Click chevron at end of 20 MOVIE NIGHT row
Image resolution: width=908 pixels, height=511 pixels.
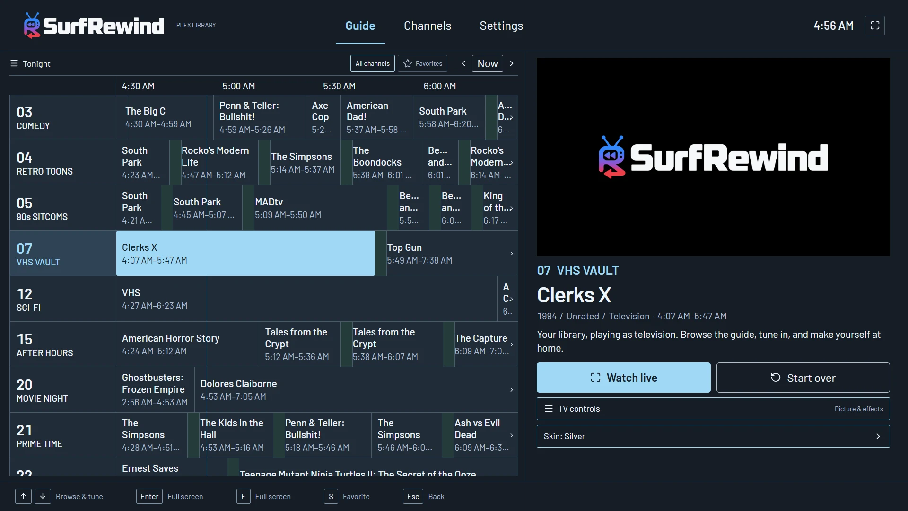coord(511,390)
